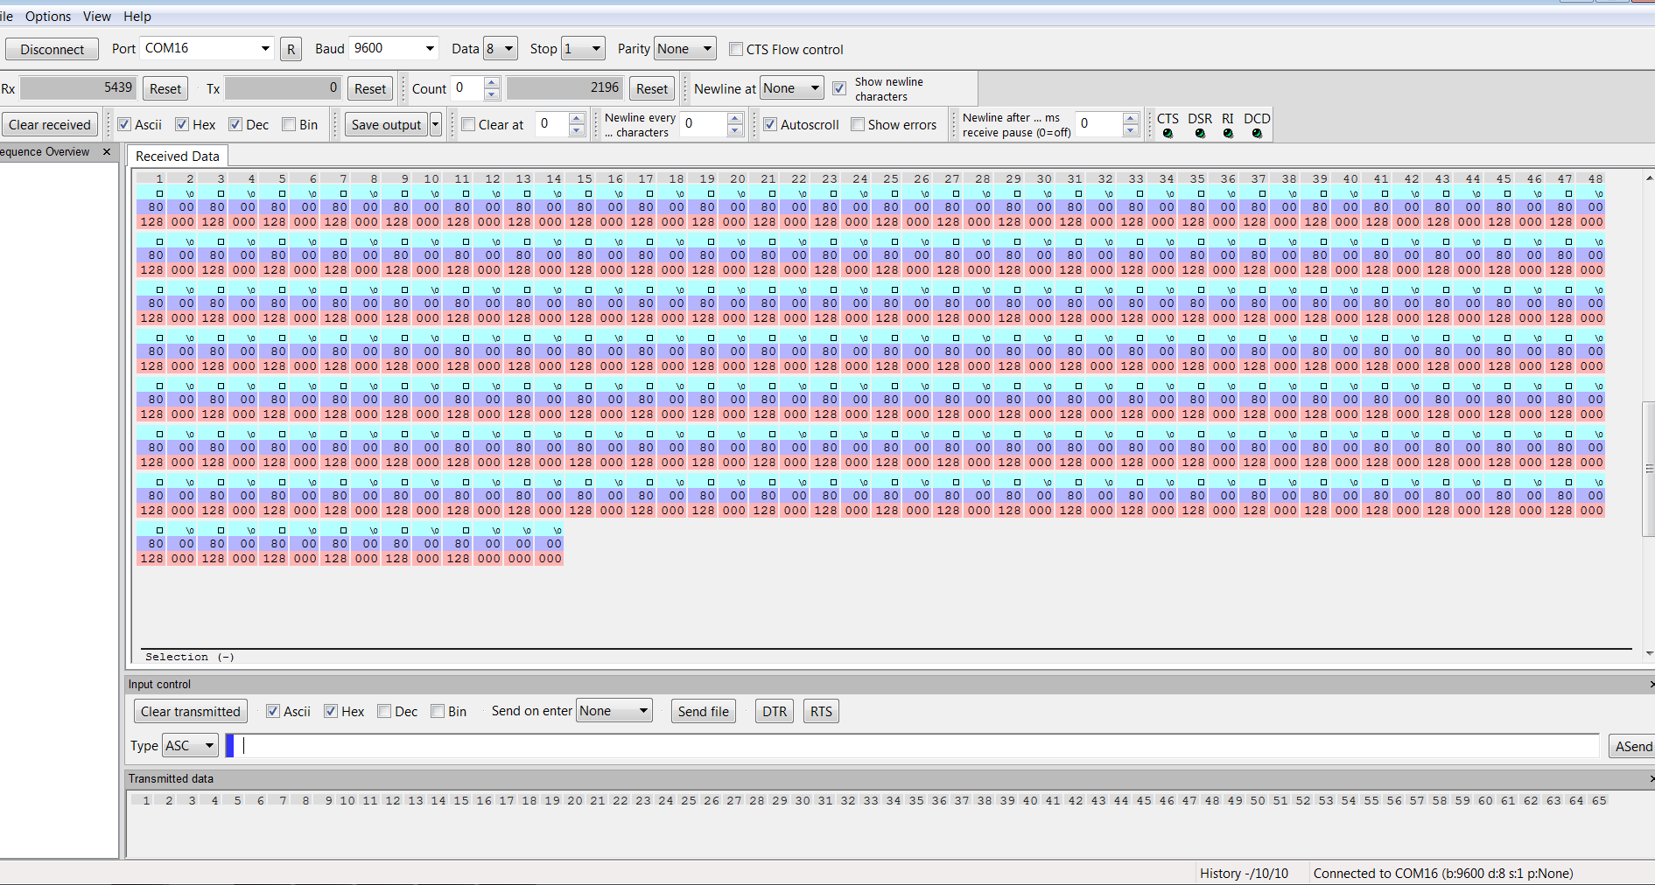
Task: Toggle Hex in Input control
Action: (x=331, y=712)
